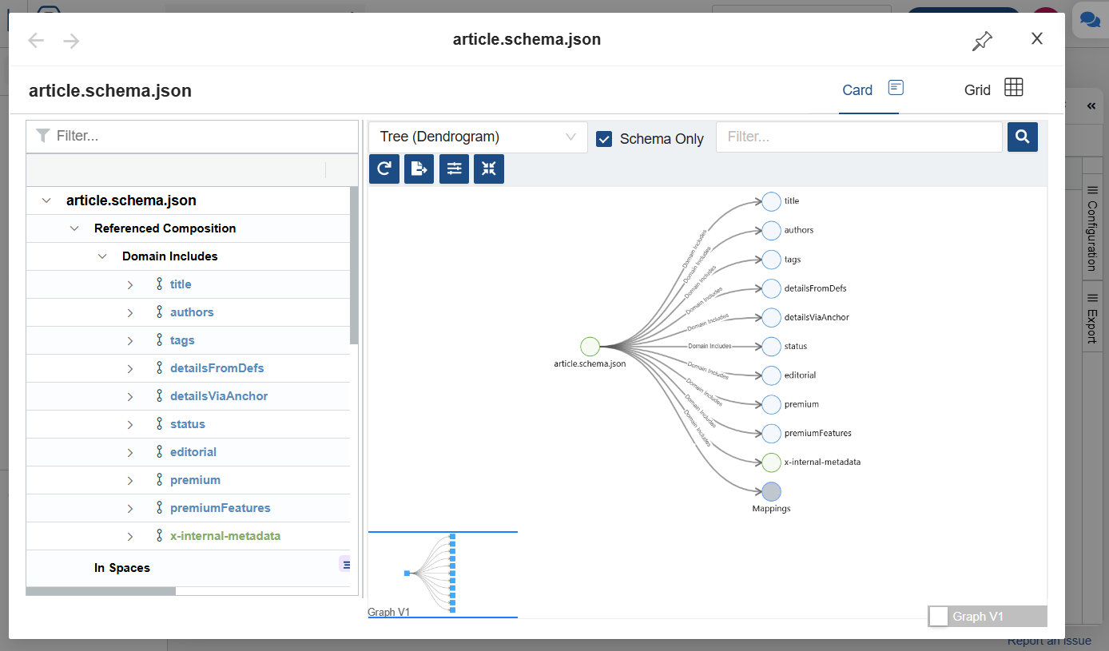Screen dimensions: 1109x651
Task: Click the left panel Filter input
Action: click(x=200, y=136)
